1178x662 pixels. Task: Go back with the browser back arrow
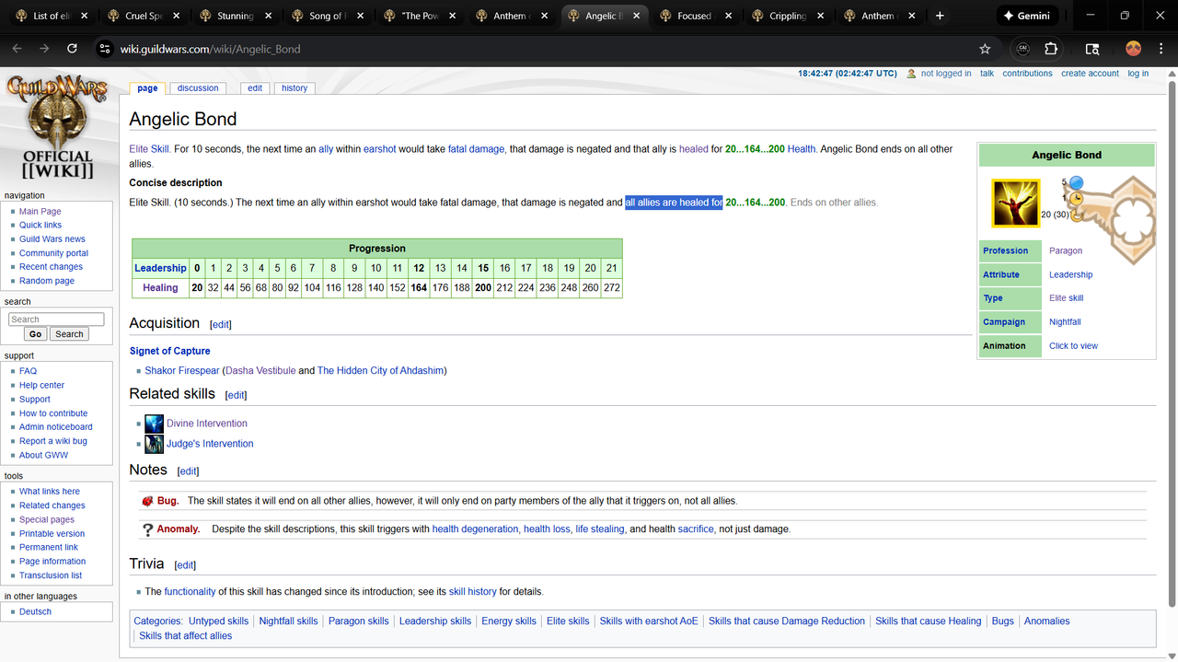[17, 49]
